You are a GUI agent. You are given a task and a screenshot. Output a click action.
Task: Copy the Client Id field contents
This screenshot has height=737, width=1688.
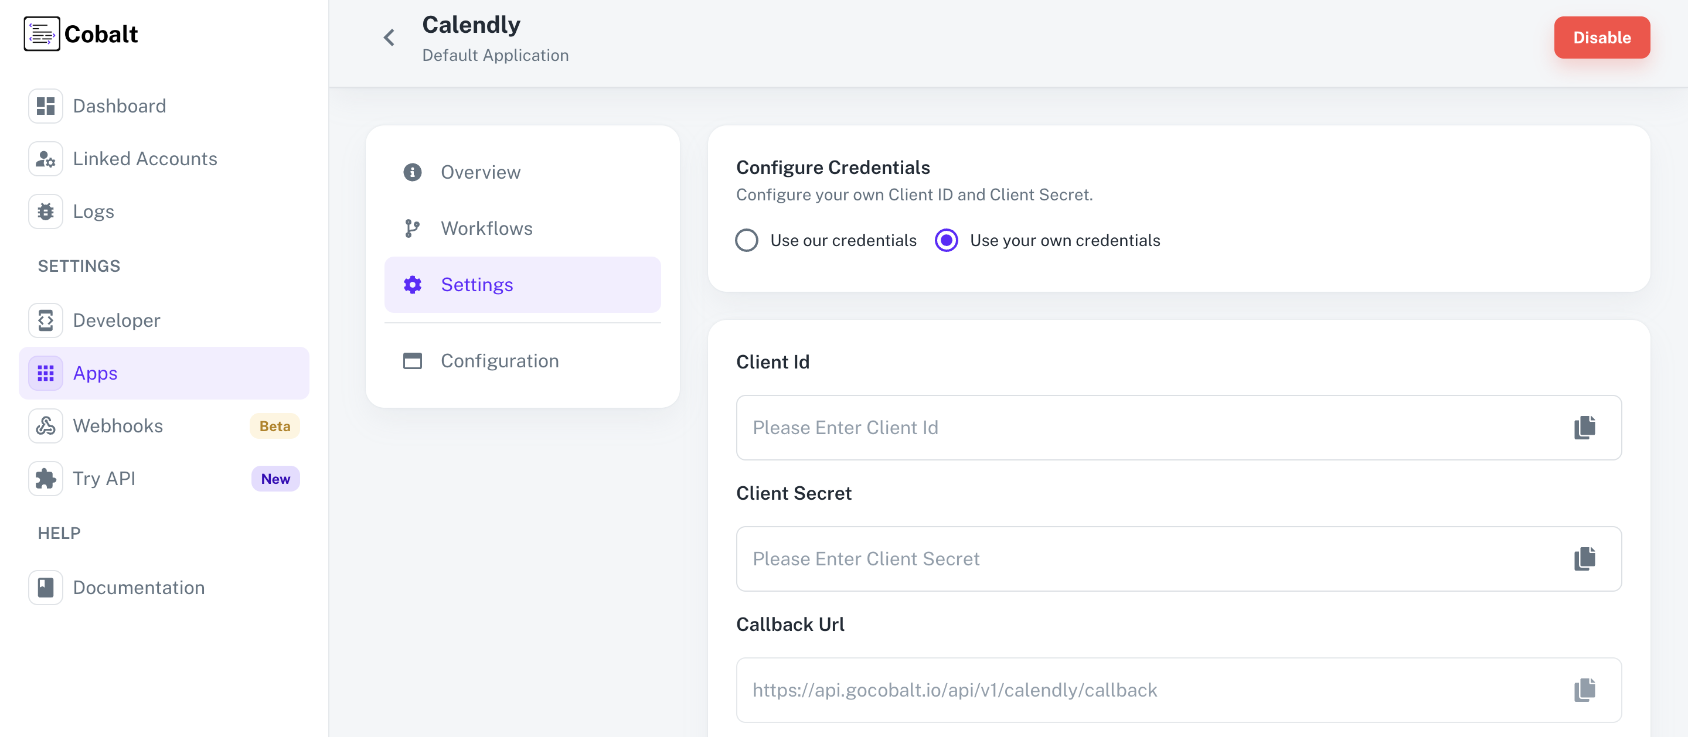1584,428
